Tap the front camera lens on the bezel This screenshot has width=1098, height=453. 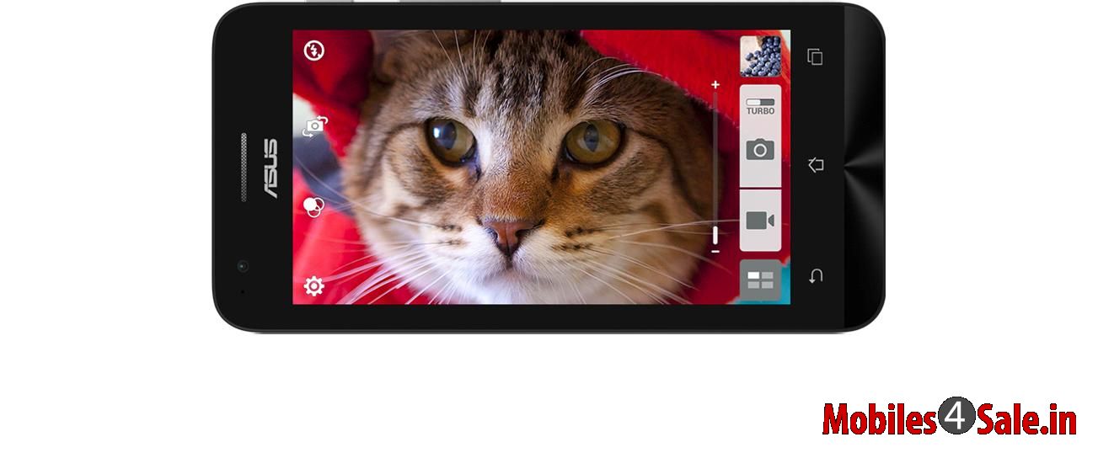coord(243,266)
